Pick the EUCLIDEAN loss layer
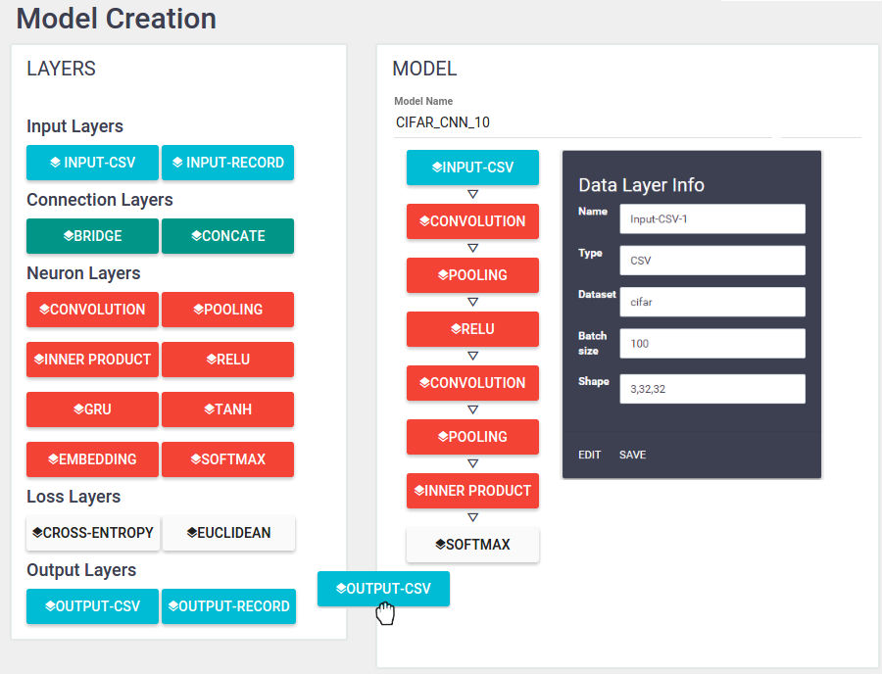Screen dimensions: 882x674 [228, 533]
